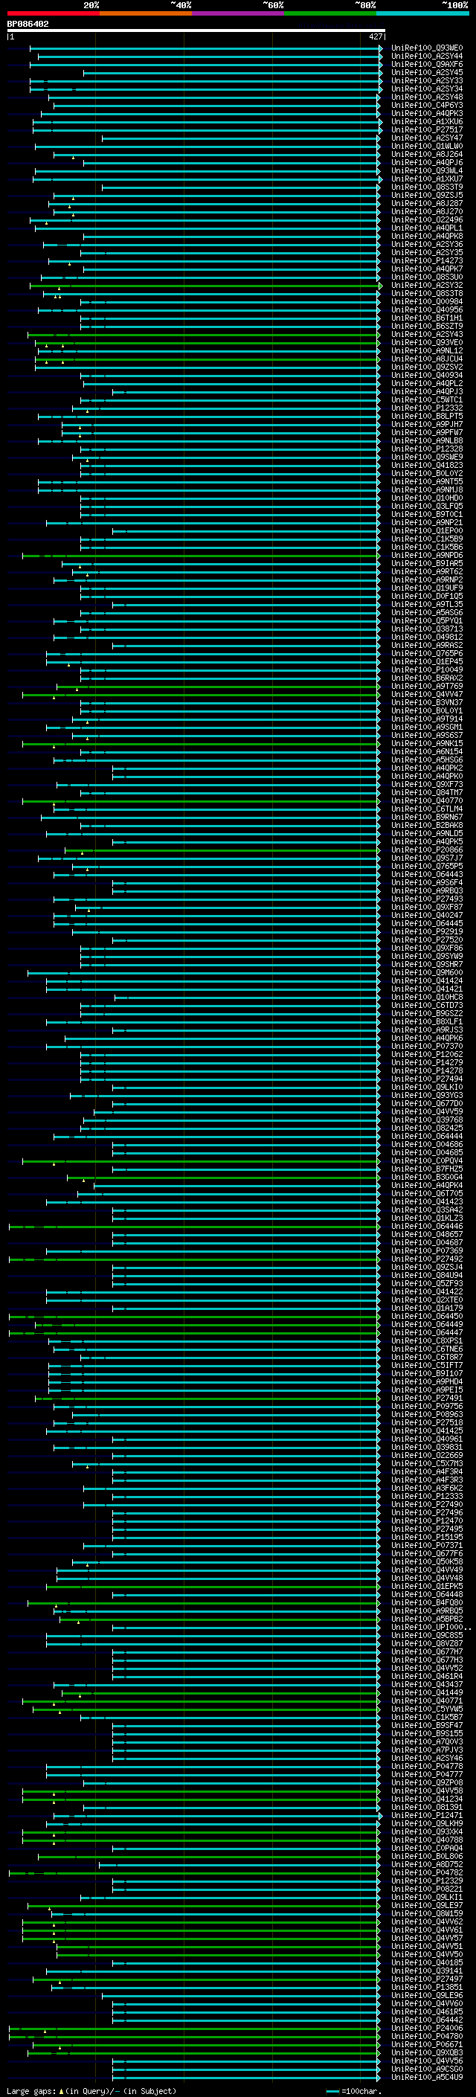This screenshot has height=2097, width=476.
Task: Open hit UniRef100_A2SY33
Action: pyautogui.click(x=427, y=80)
